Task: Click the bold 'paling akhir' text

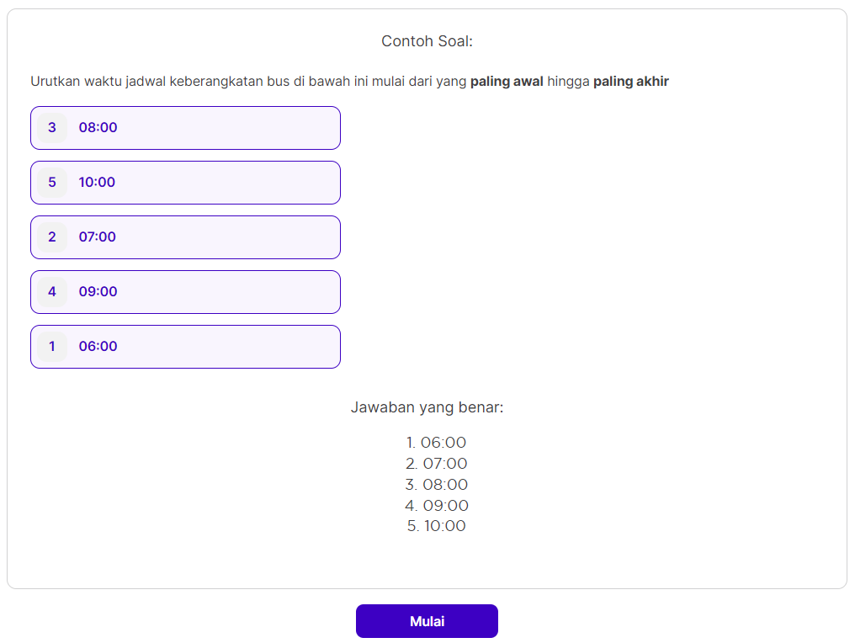Action: point(631,82)
